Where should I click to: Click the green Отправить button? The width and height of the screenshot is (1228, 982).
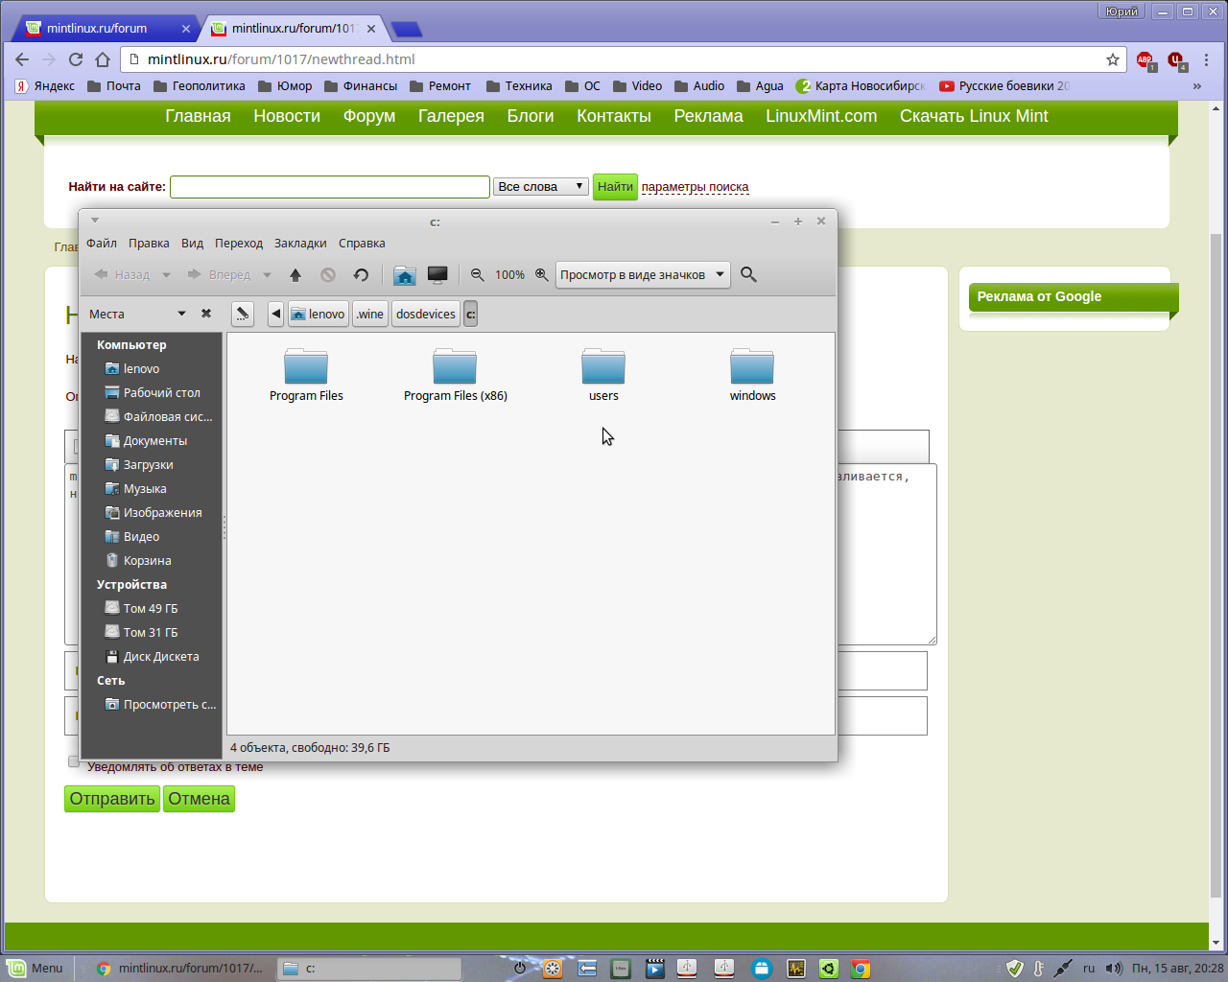click(x=111, y=799)
